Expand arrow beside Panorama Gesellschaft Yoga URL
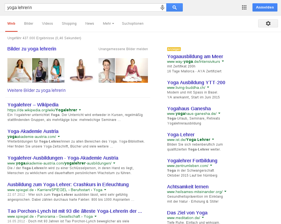Viewport: 281px width, 224px height. [95, 217]
